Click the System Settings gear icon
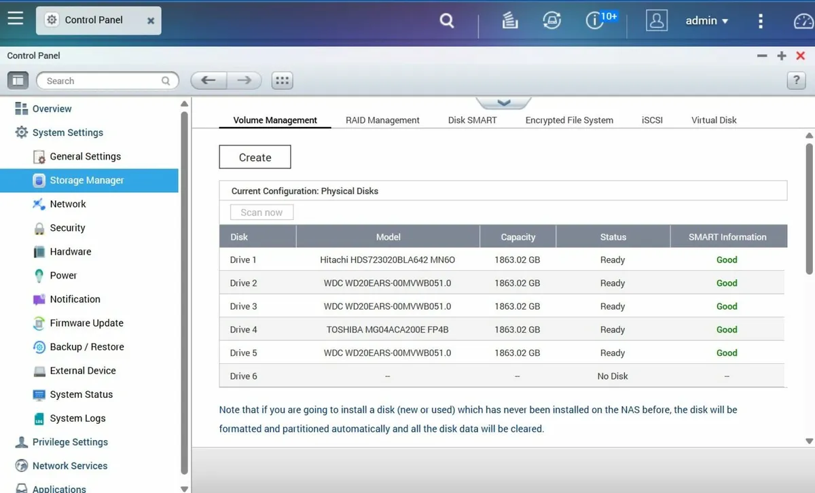 point(21,132)
